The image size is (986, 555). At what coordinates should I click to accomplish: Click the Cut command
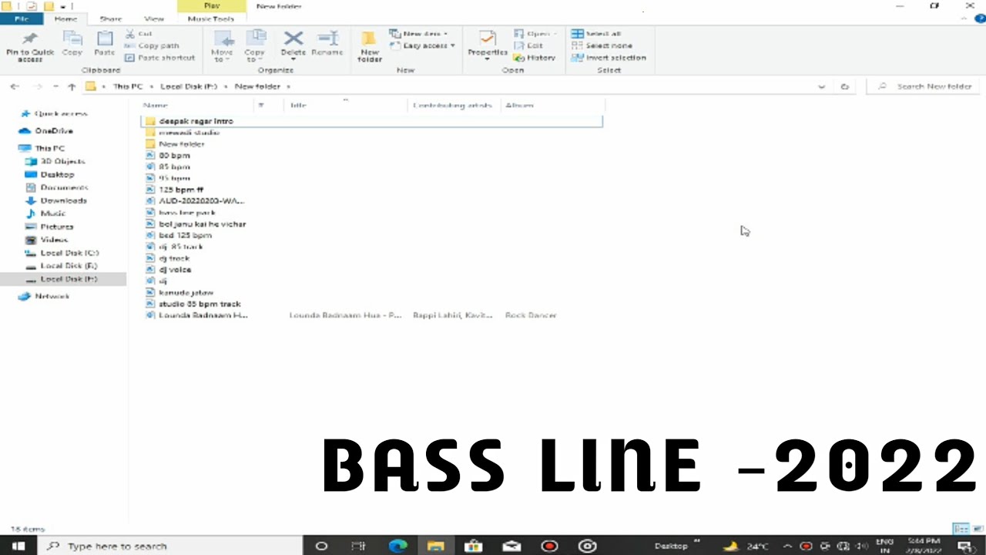click(139, 34)
